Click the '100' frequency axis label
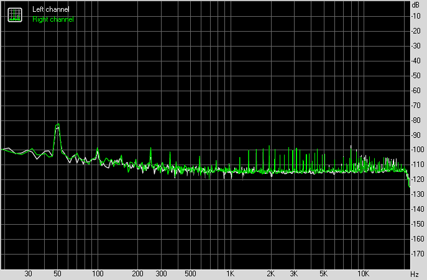Screen dimensions: 427x280 pyautogui.click(x=98, y=273)
